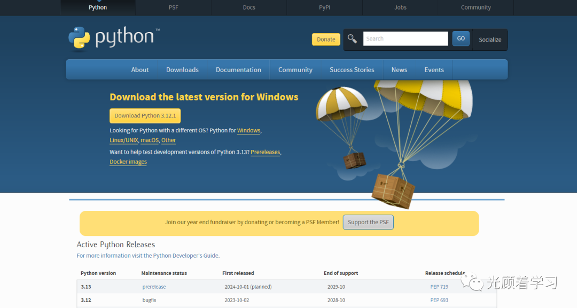577x308 pixels.
Task: Follow the Linux/UNIX link
Action: (x=123, y=140)
